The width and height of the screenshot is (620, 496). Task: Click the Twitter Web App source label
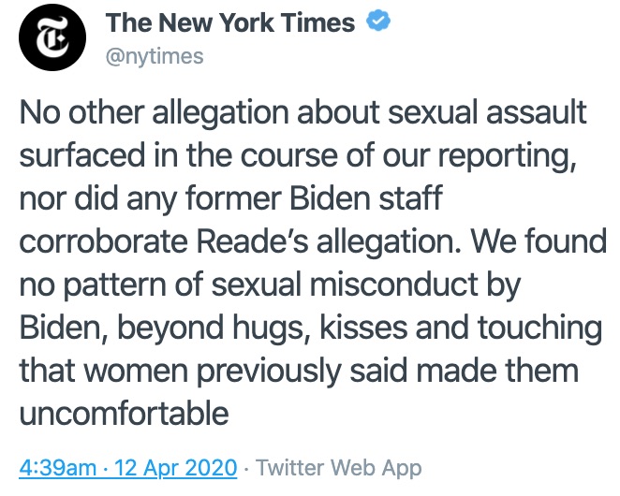point(338,466)
